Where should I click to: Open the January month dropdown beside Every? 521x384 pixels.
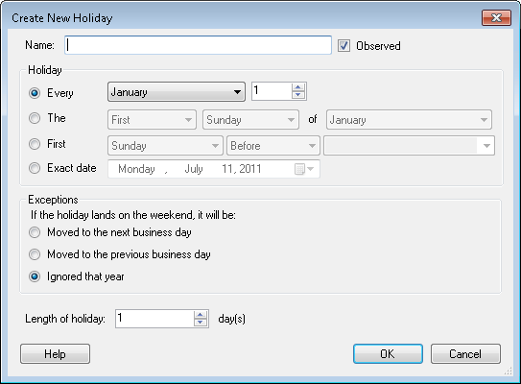click(177, 92)
